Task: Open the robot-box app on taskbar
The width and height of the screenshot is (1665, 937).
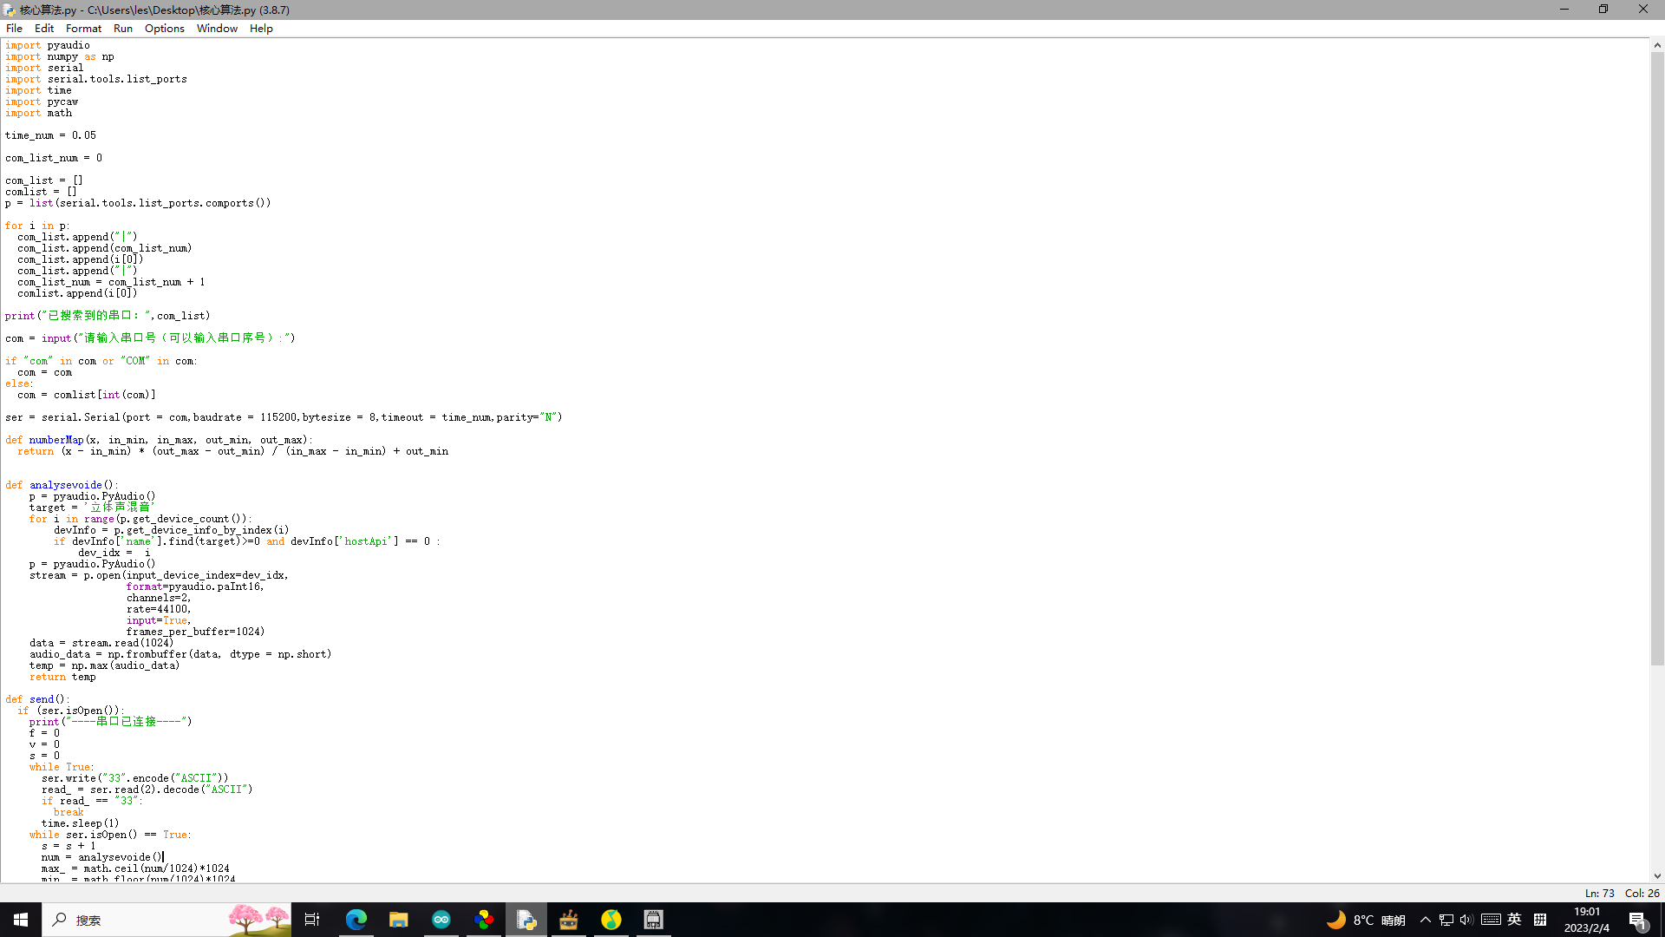Action: click(569, 920)
